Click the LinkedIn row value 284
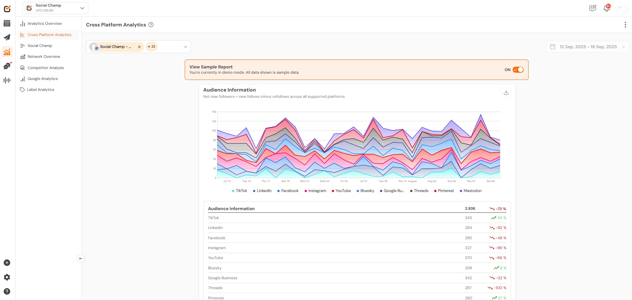The height and width of the screenshot is (300, 632). 468,228
